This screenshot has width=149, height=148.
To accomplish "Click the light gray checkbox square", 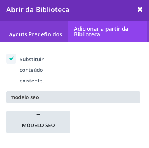I will [x=11, y=58].
